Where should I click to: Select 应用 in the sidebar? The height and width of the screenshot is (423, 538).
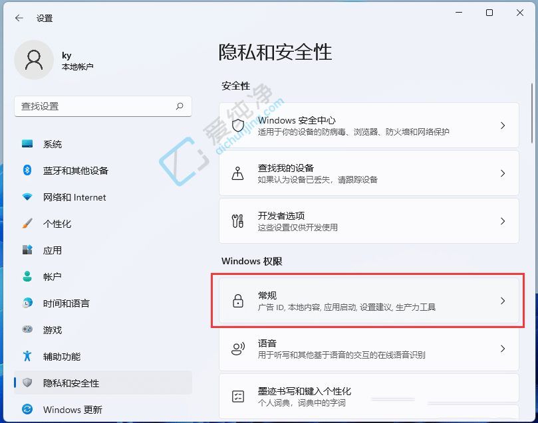103,250
